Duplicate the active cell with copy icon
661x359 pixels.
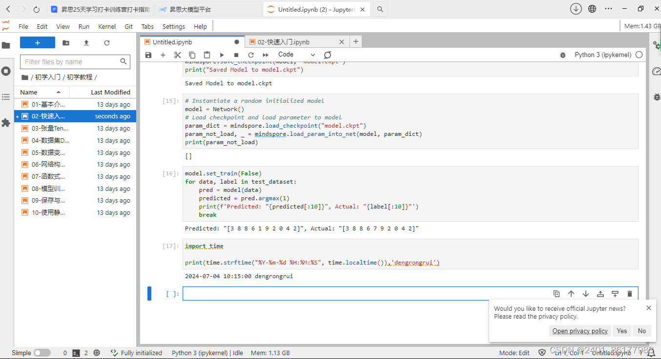tap(557, 294)
